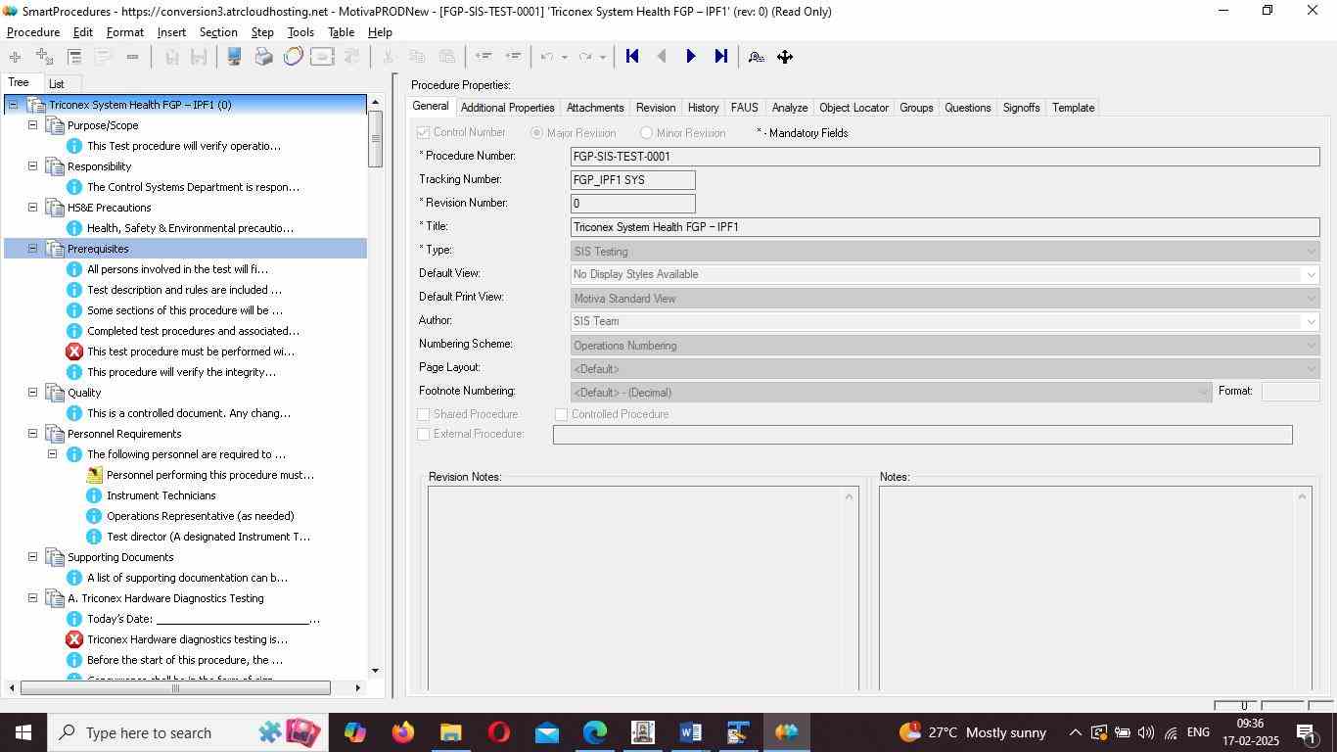Viewport: 1337px width, 752px height.
Task: Click the yellow note icon for 'Personnel performing this procedure'
Action: [x=94, y=475]
